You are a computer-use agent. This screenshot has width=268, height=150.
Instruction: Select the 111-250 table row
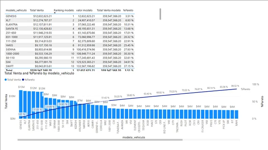pyautogui.click(x=70, y=41)
